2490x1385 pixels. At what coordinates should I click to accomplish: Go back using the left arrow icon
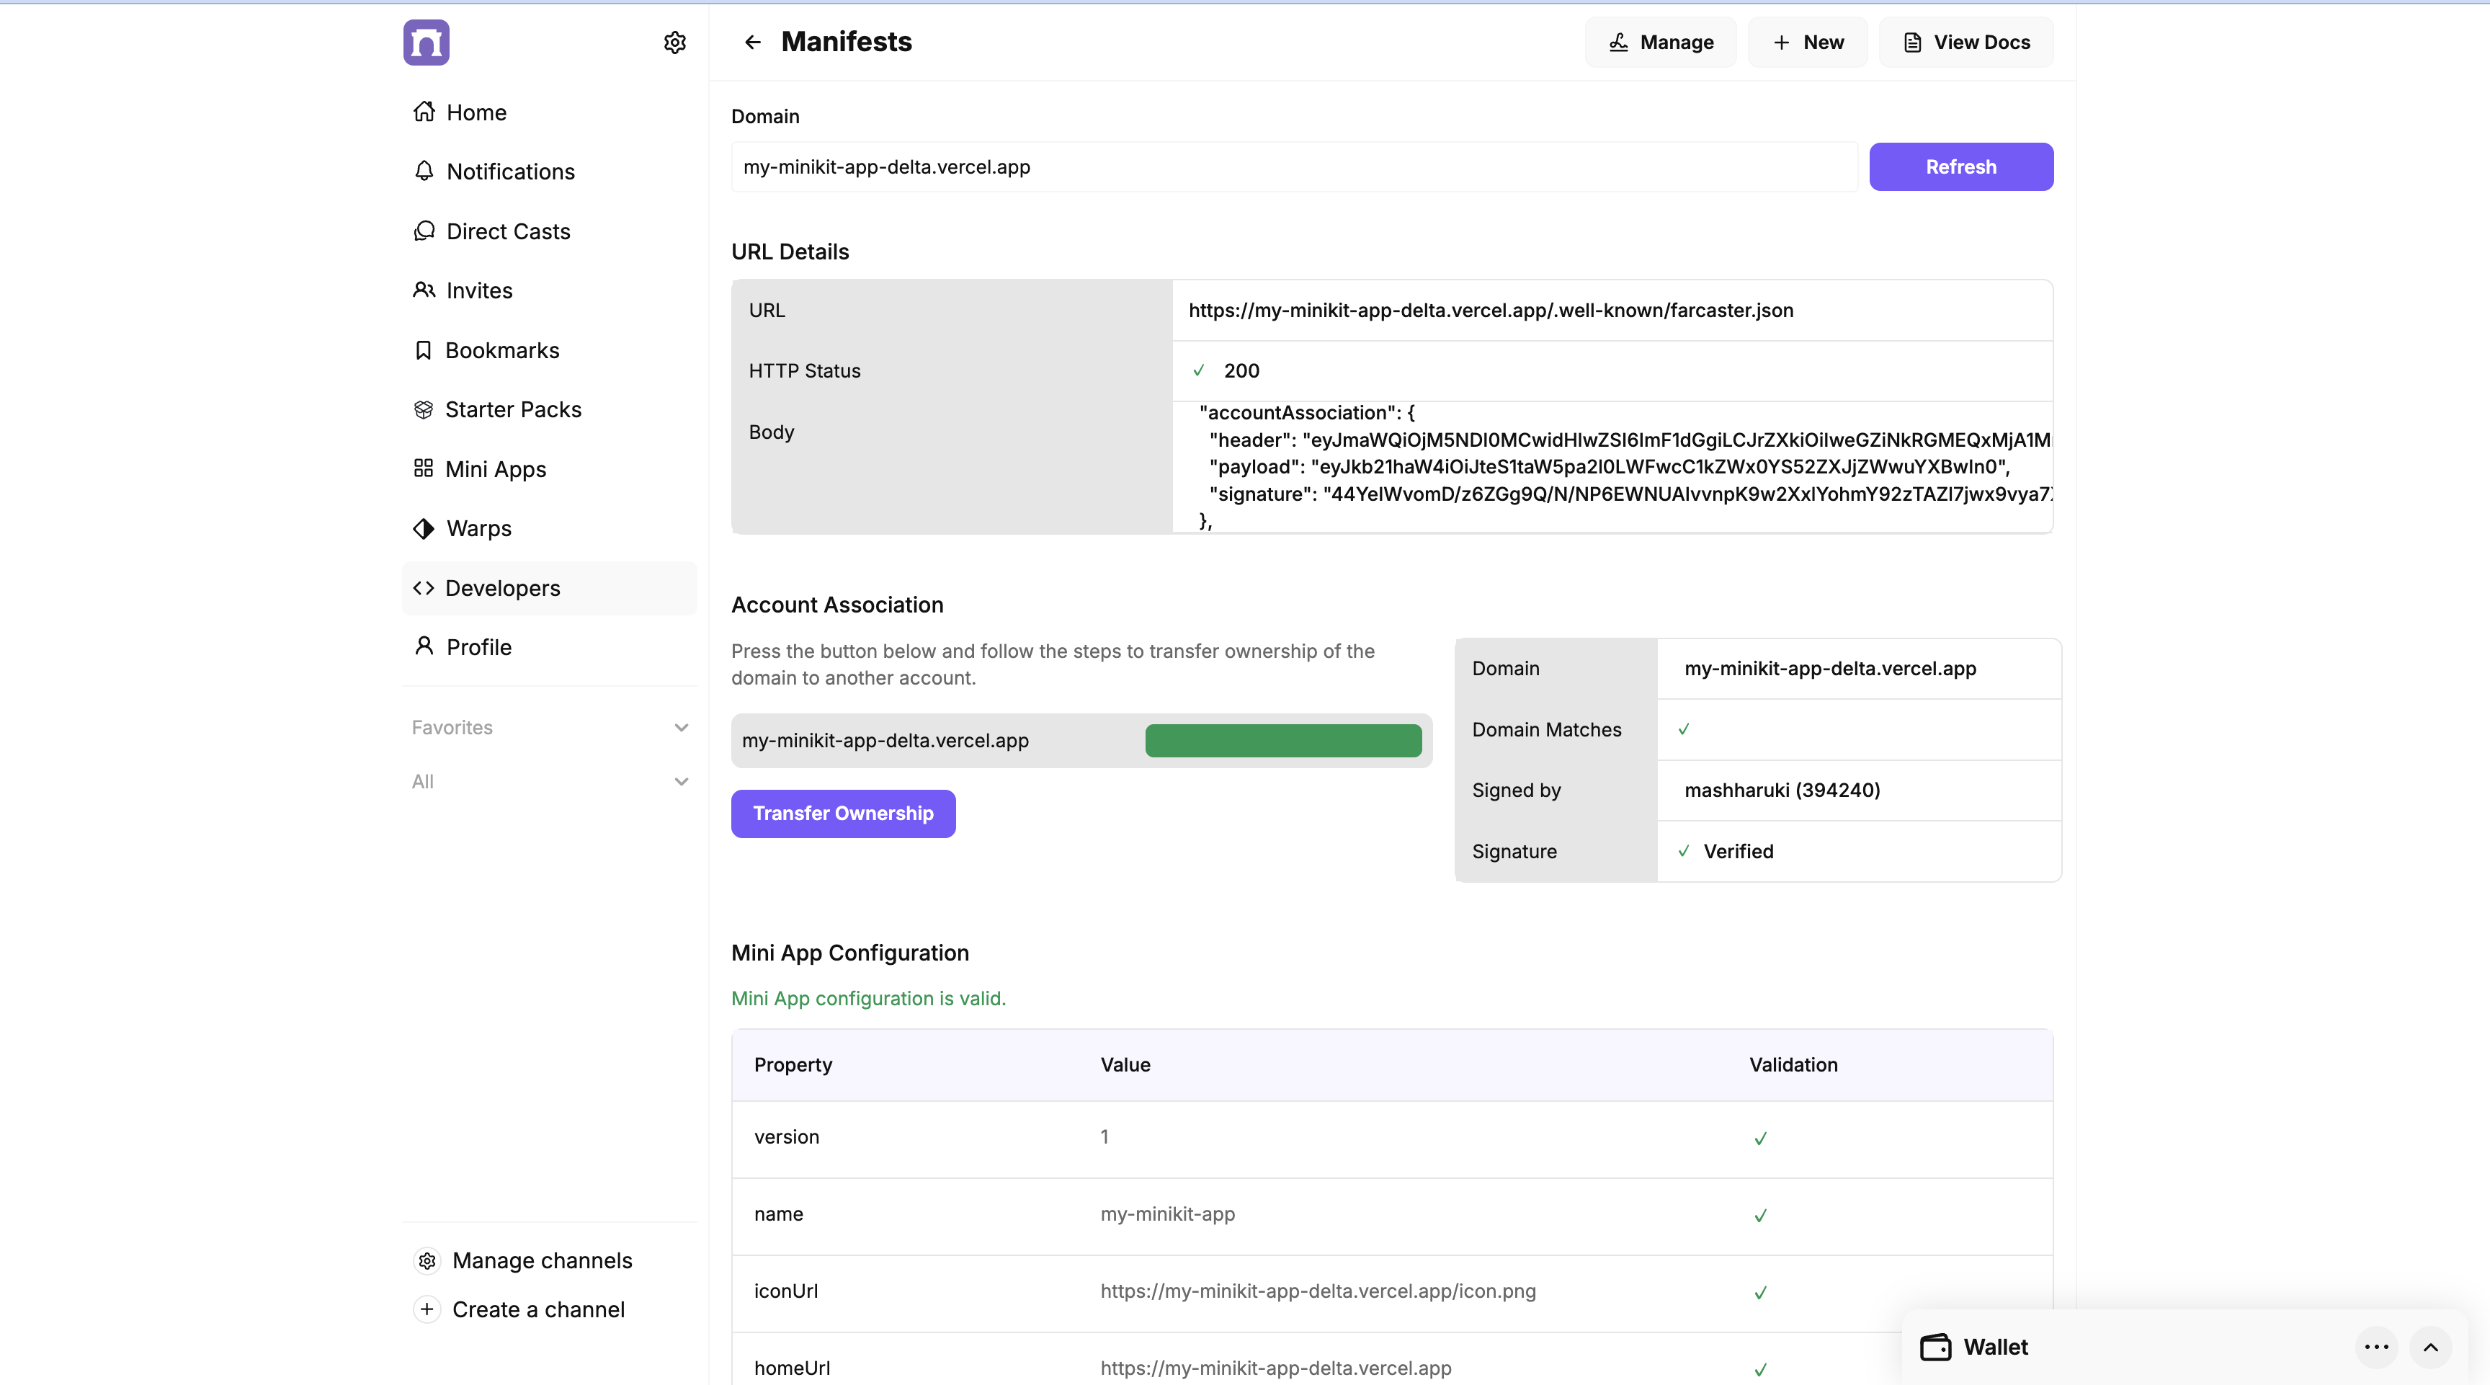[752, 43]
